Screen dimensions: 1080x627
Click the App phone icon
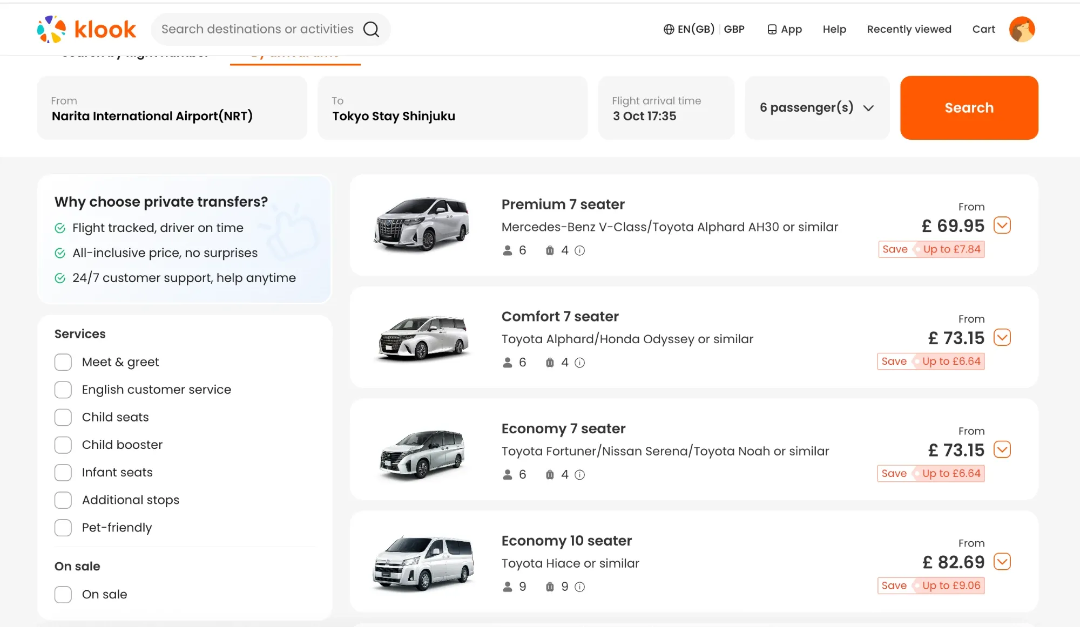(772, 29)
